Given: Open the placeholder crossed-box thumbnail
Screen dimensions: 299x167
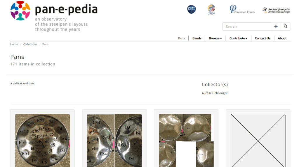Looking at the screenshot, I should click(x=258, y=141).
